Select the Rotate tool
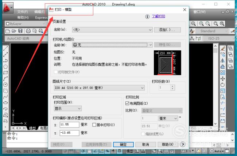 click(x=223, y=85)
